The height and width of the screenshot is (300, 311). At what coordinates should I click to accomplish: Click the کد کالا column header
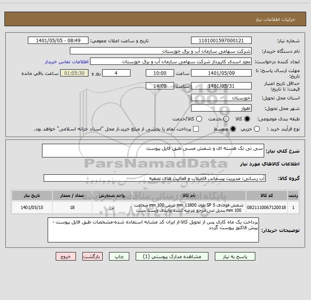[267, 195]
